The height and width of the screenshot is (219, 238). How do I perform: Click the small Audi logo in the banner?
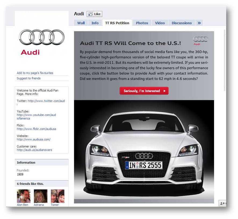click(200, 41)
